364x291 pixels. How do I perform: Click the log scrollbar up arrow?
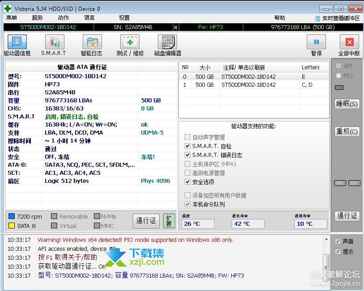point(326,240)
